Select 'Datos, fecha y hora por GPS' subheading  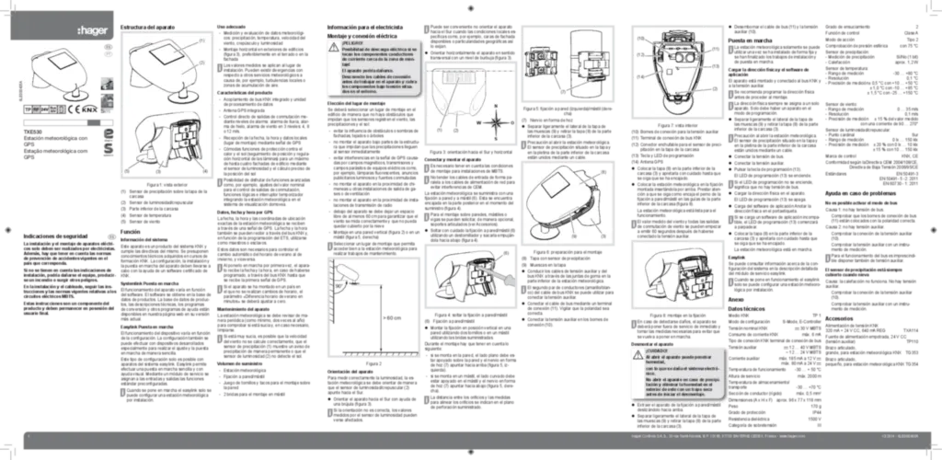pyautogui.click(x=245, y=213)
